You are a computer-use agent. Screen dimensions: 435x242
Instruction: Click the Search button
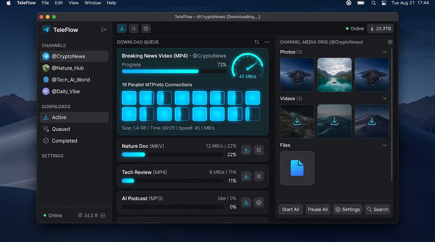377,210
